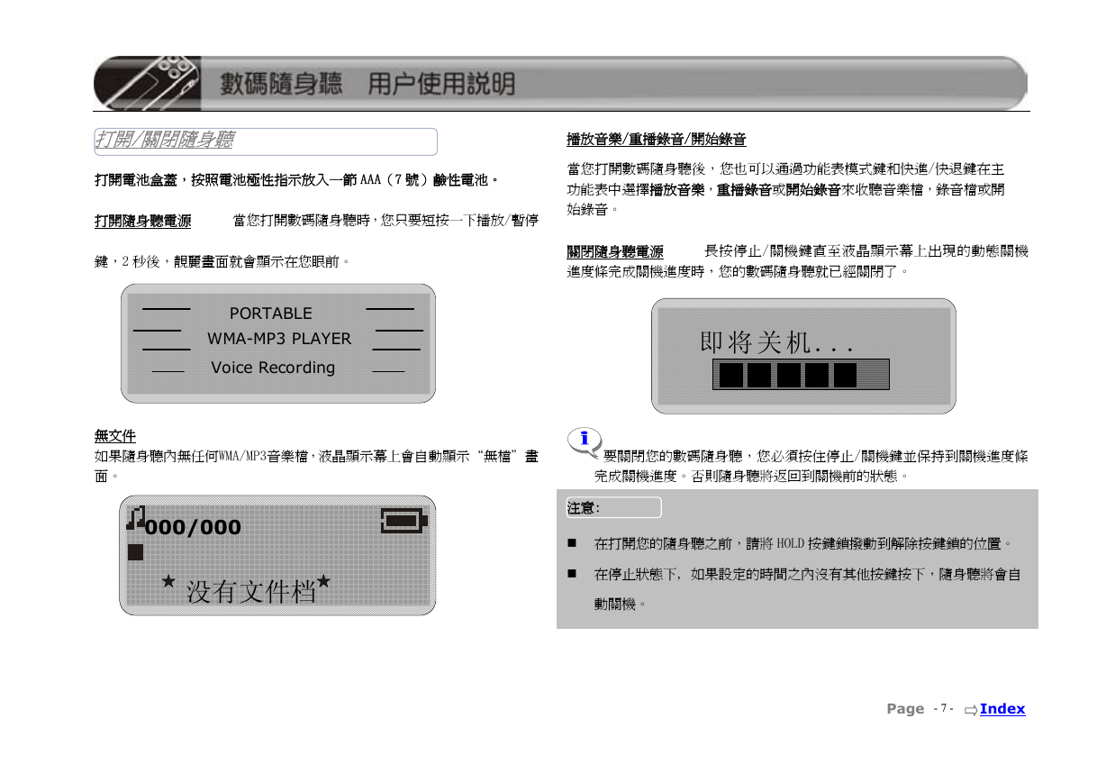Click the 注意: label box
Screen dimensions: 1106x782
pyautogui.click(x=613, y=507)
